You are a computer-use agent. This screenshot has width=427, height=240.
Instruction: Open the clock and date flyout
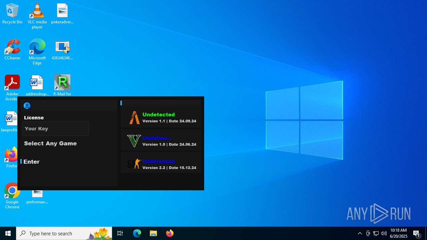coord(399,233)
